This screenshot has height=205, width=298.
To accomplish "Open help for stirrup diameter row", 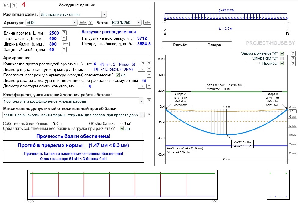I will click(149, 86).
